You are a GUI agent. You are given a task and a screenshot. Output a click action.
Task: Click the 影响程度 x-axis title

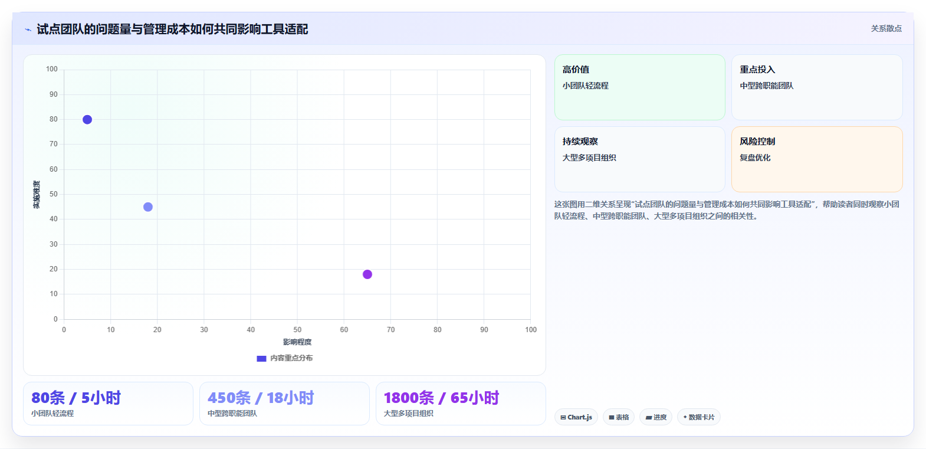click(297, 342)
